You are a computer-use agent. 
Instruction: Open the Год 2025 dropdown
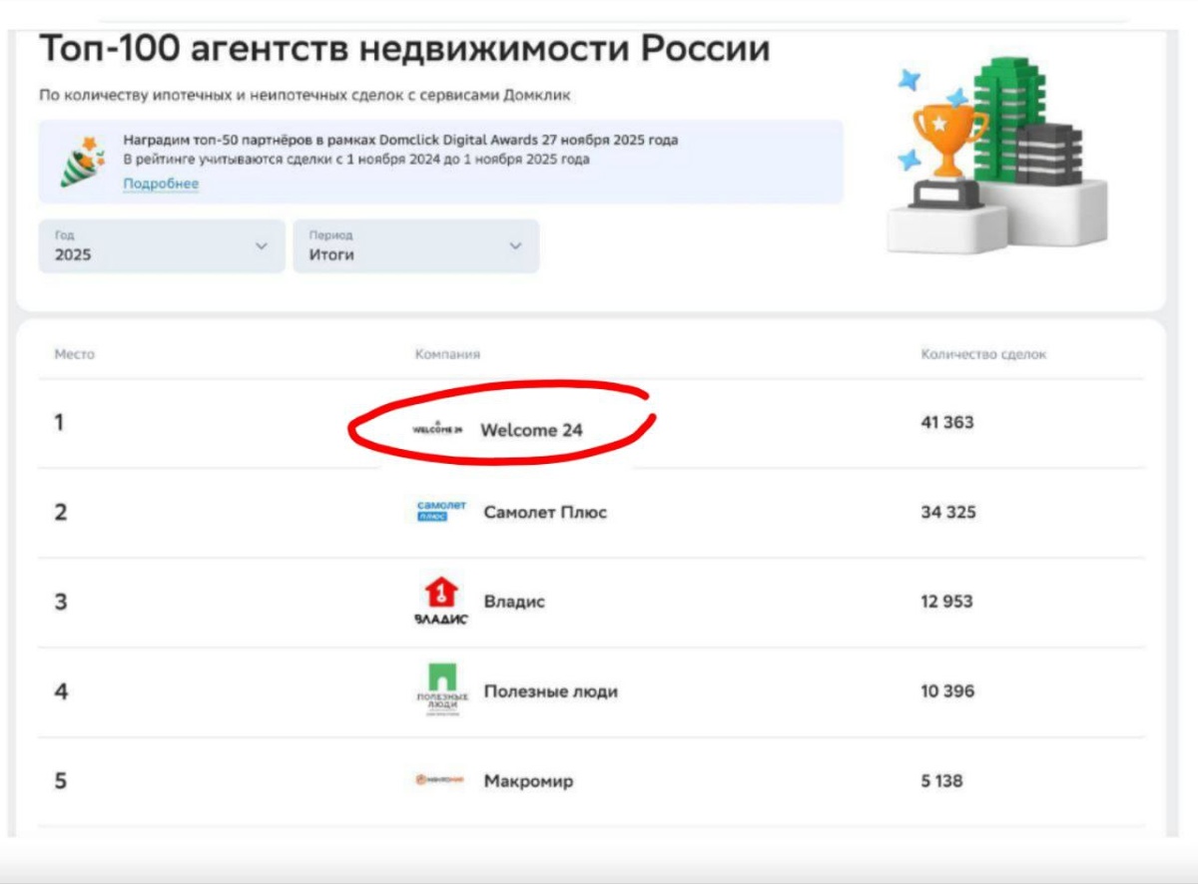(162, 246)
